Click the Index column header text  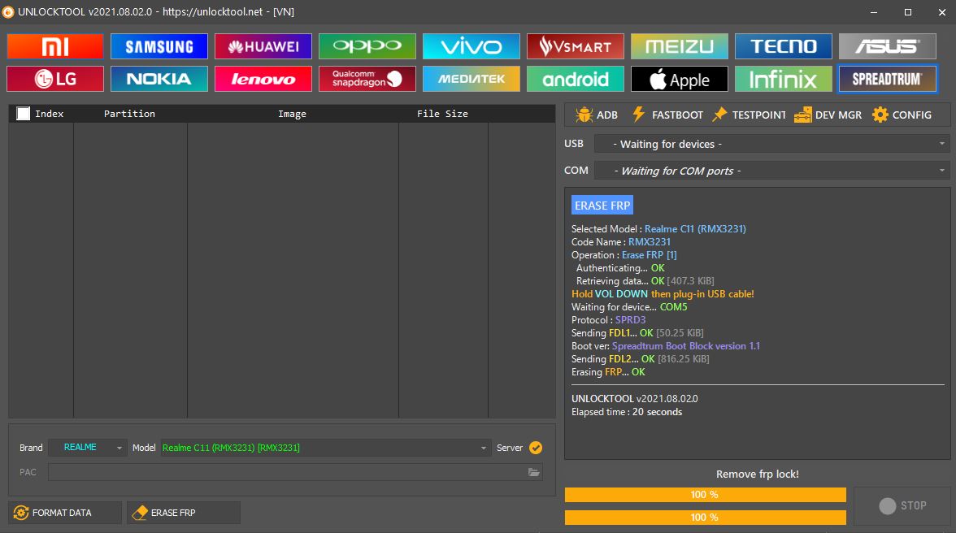click(50, 113)
